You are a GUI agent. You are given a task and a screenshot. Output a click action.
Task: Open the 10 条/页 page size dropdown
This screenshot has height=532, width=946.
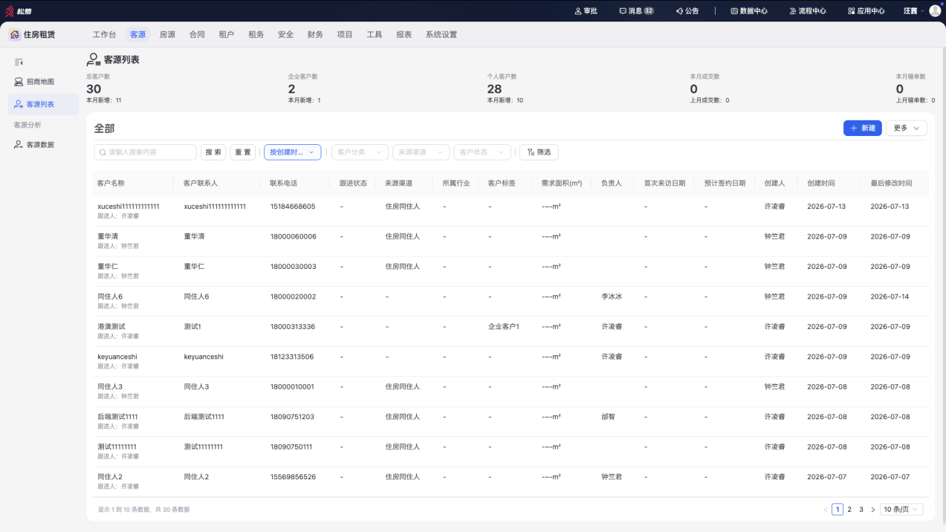(x=901, y=510)
